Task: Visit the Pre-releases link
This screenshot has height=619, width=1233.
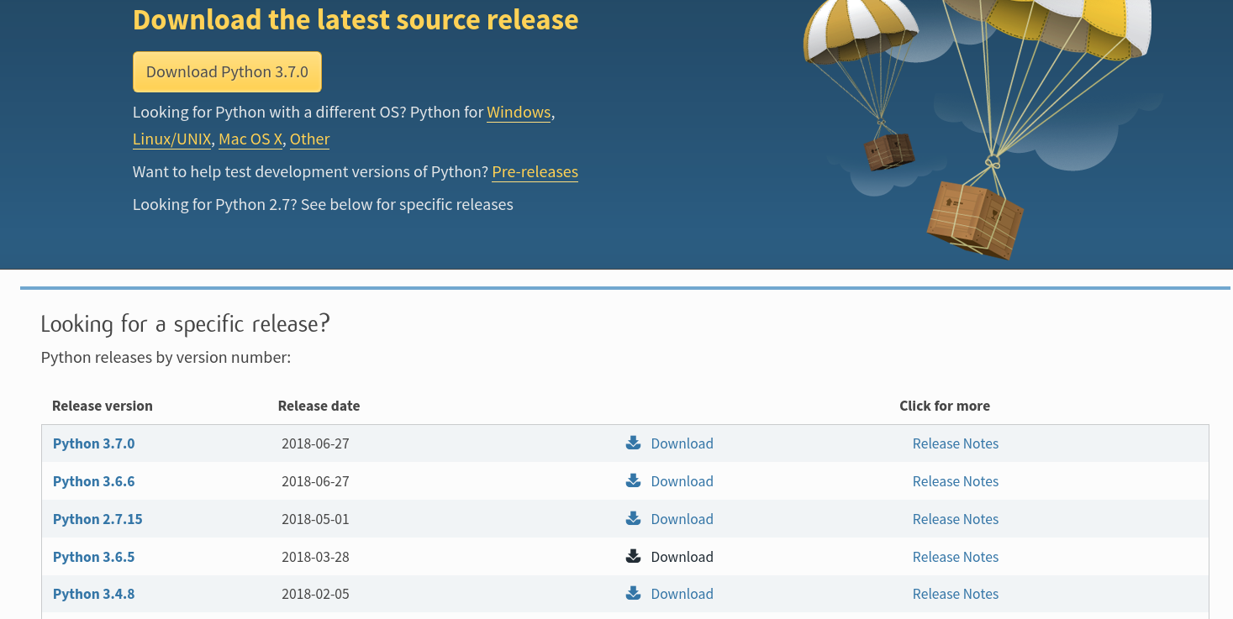Action: click(535, 172)
